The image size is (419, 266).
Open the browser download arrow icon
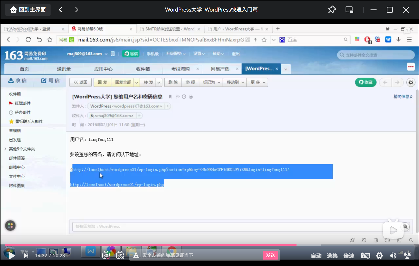[398, 40]
